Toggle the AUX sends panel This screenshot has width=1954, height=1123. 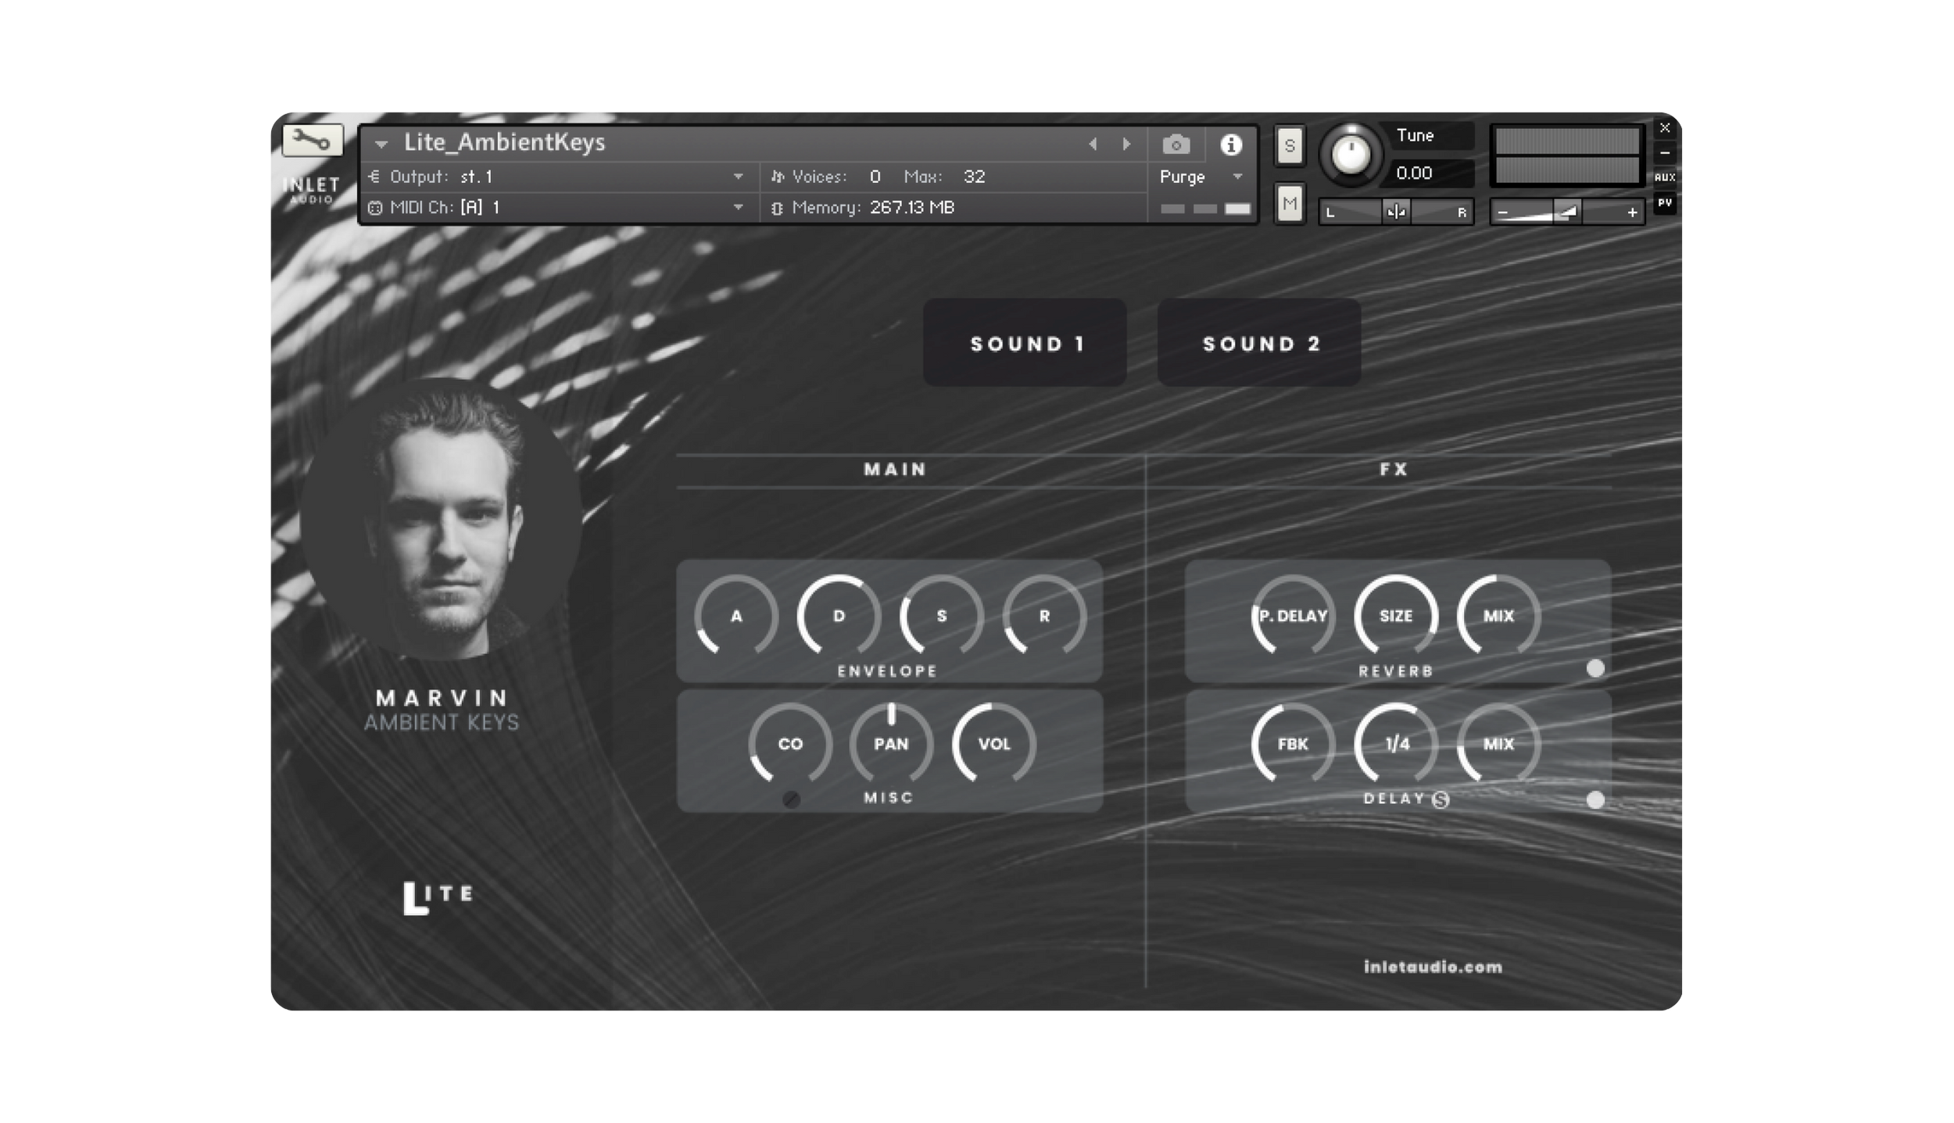point(1665,177)
